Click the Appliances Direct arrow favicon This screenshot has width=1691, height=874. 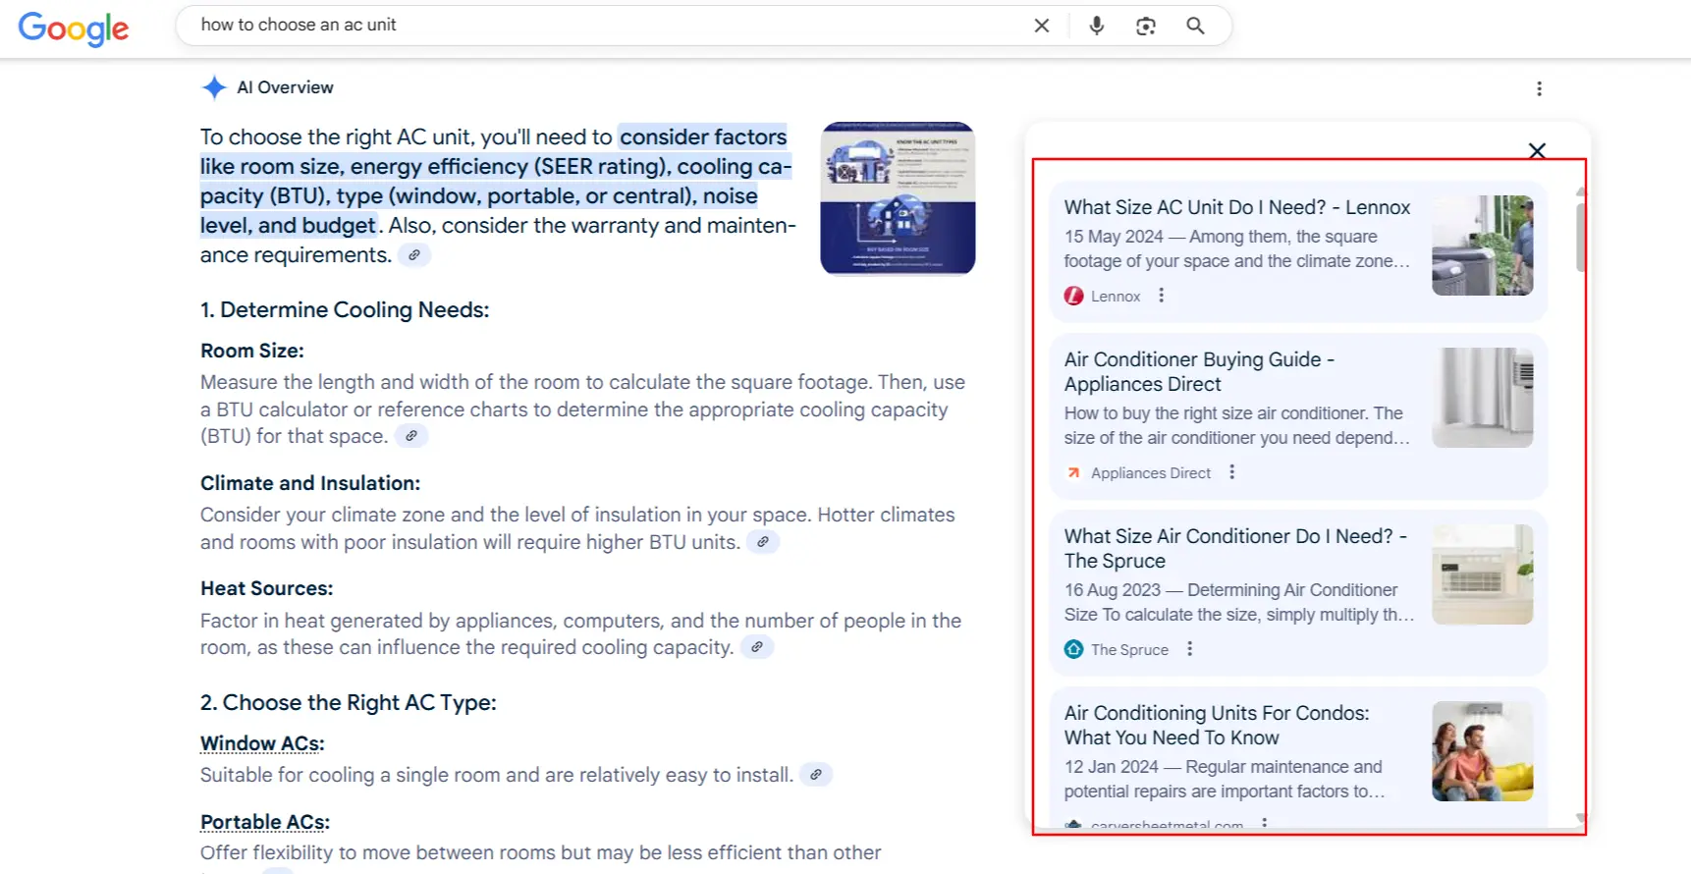(x=1073, y=472)
